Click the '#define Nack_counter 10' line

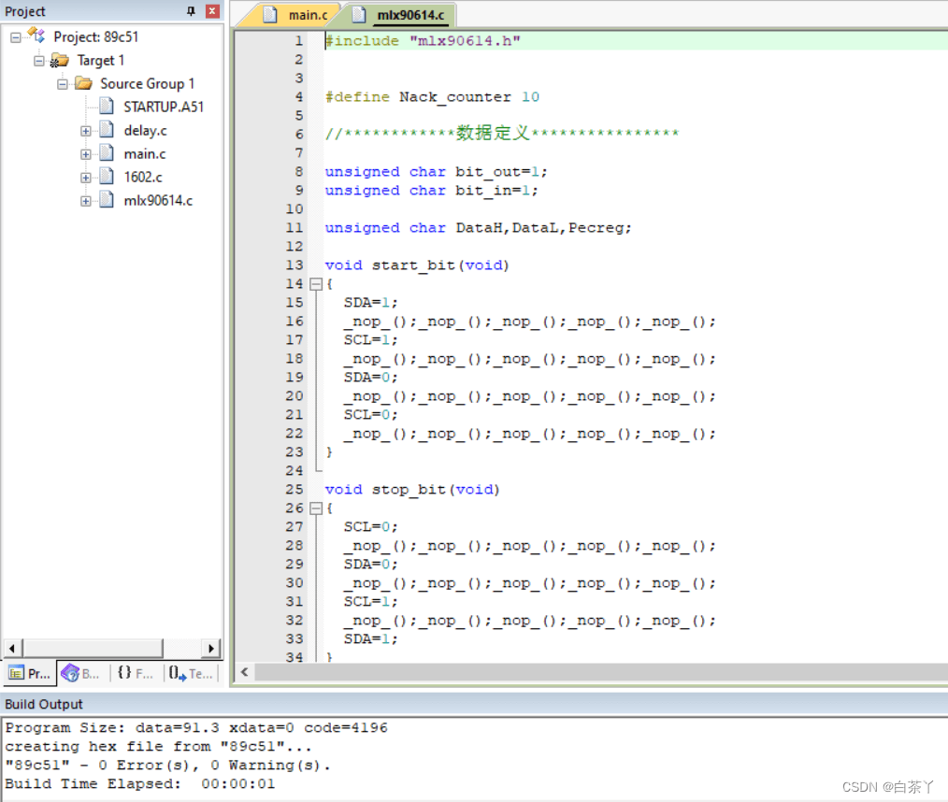[432, 96]
